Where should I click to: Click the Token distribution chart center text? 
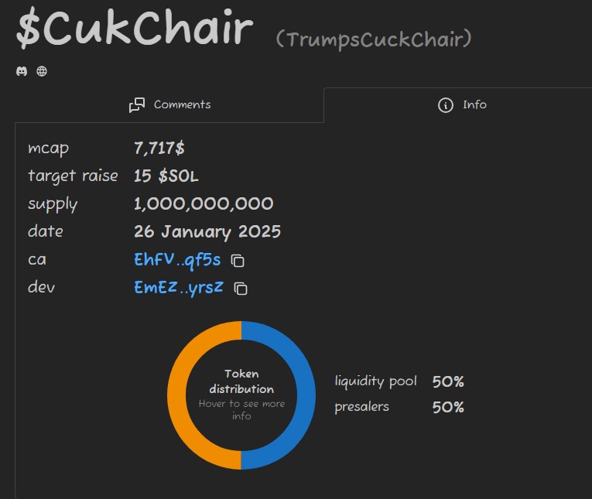click(241, 382)
